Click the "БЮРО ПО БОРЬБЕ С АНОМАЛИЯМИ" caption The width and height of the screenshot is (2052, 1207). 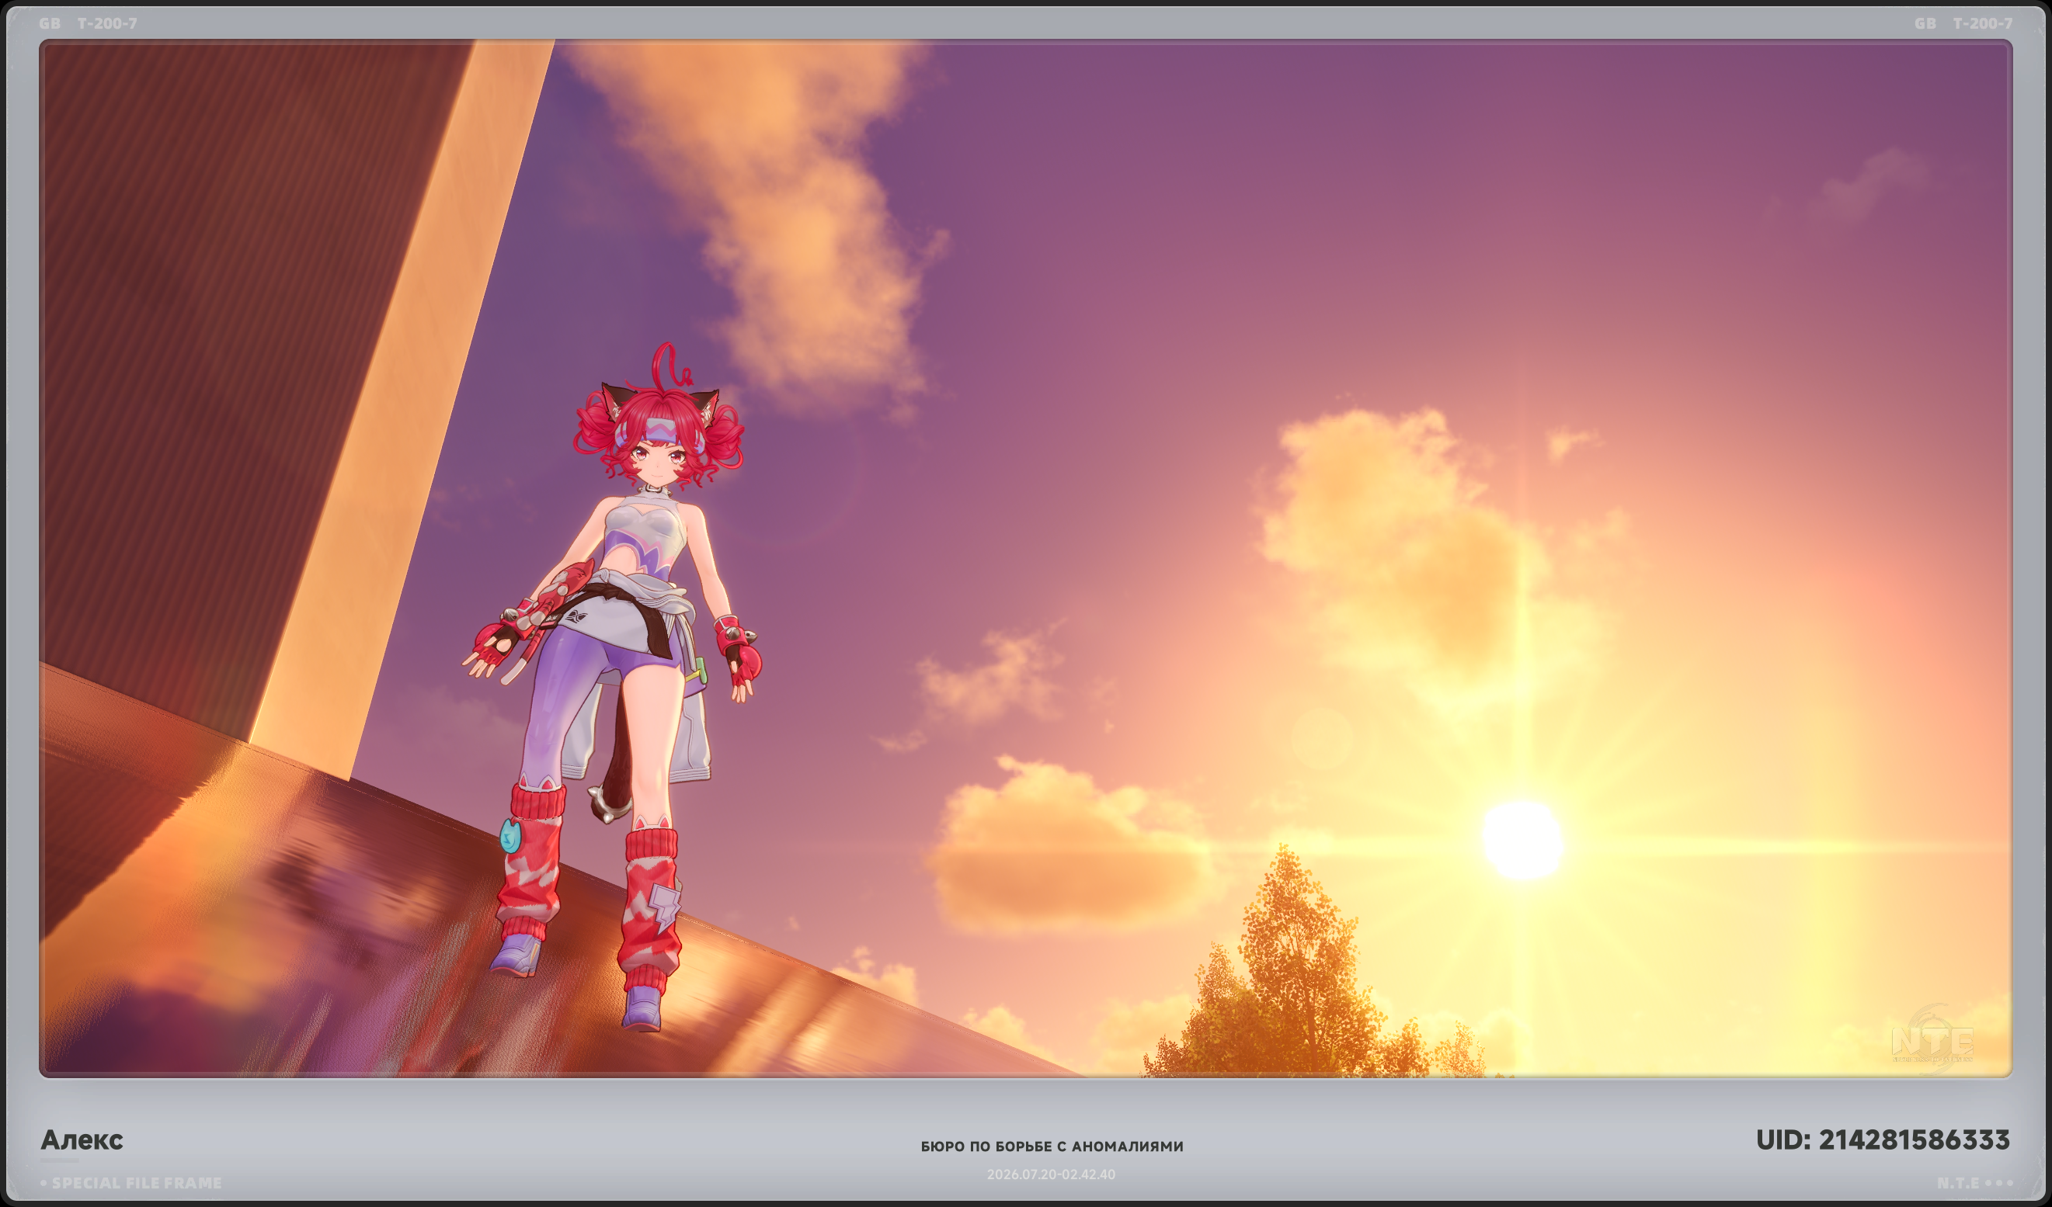(1052, 1146)
